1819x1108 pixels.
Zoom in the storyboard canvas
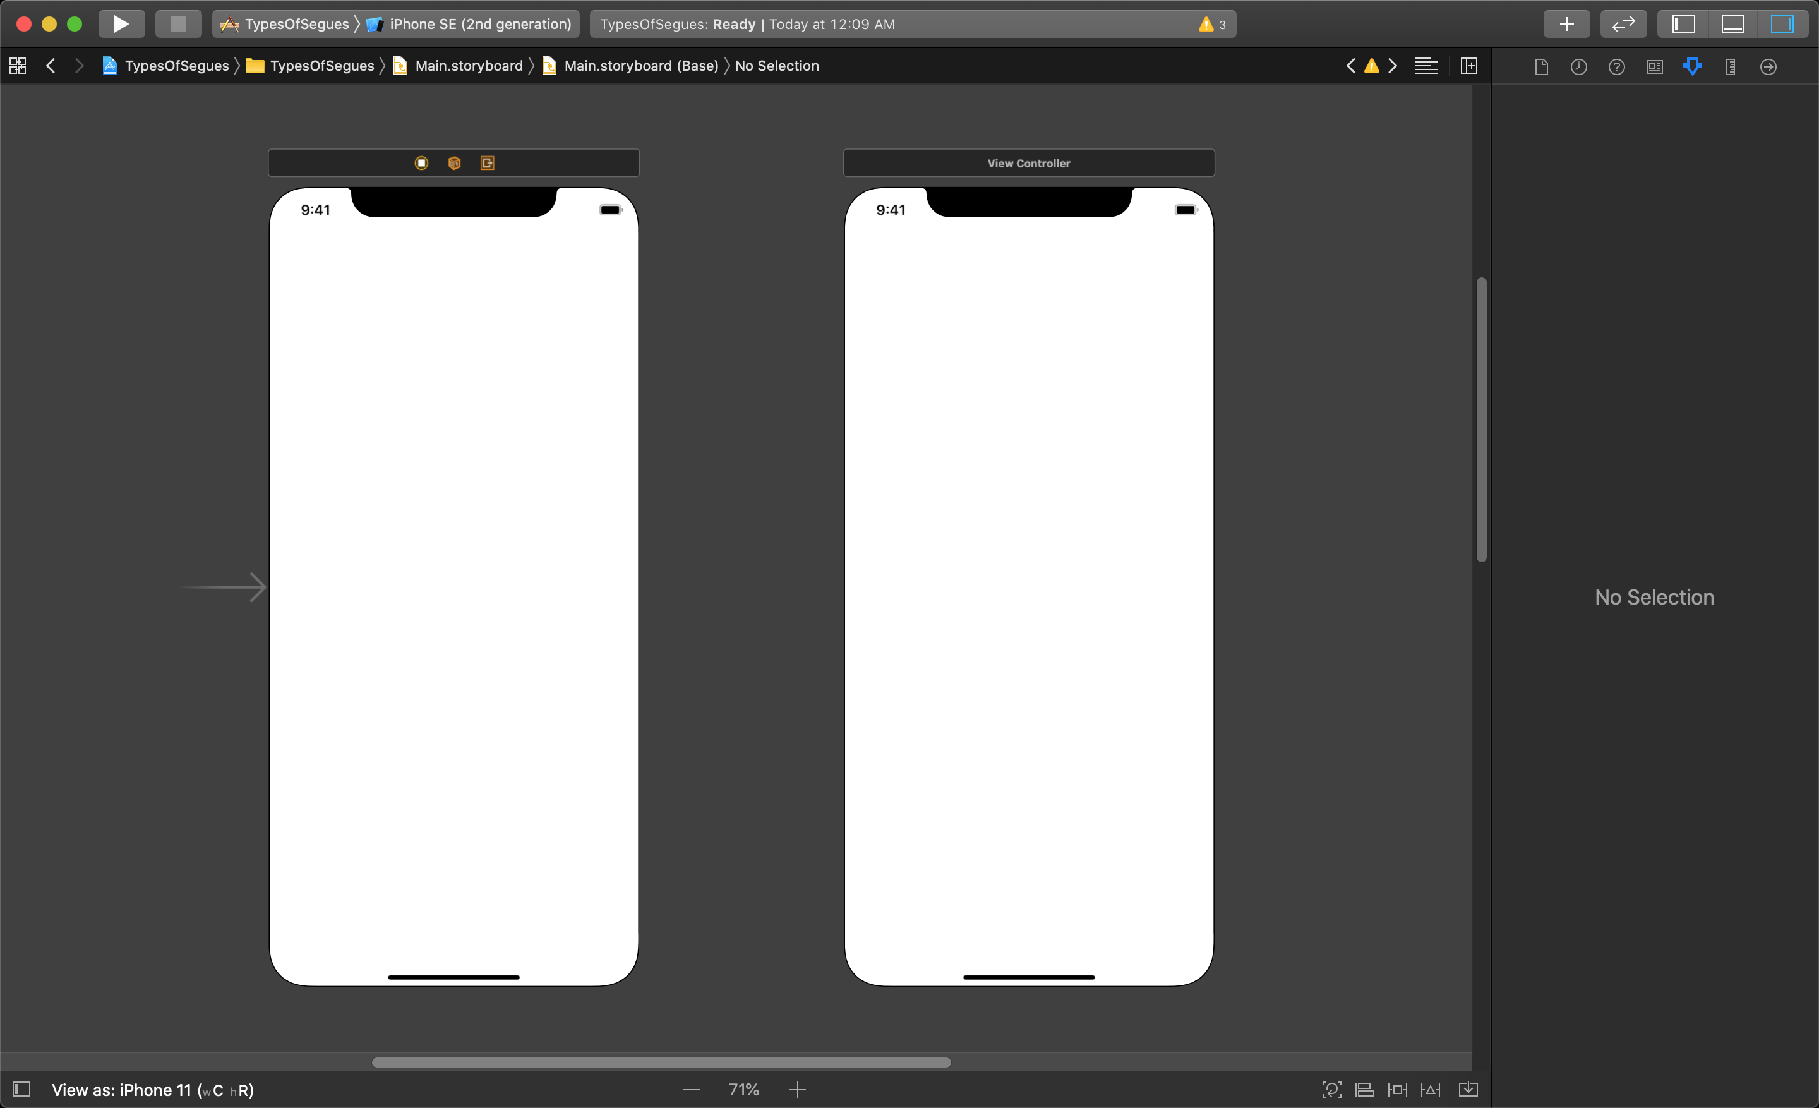(x=797, y=1090)
